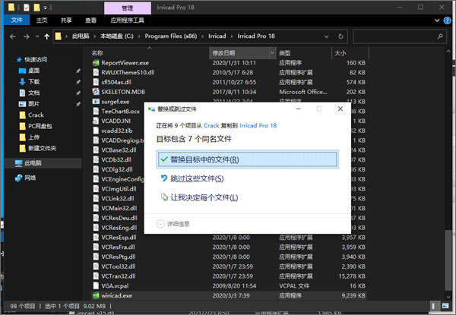This screenshot has height=315, width=456.
Task: Open ReportViewer.exe file icon
Action: pos(96,63)
